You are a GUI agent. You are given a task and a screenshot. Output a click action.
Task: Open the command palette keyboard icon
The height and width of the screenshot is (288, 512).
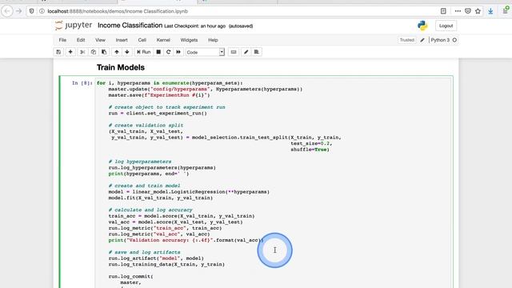pyautogui.click(x=234, y=52)
